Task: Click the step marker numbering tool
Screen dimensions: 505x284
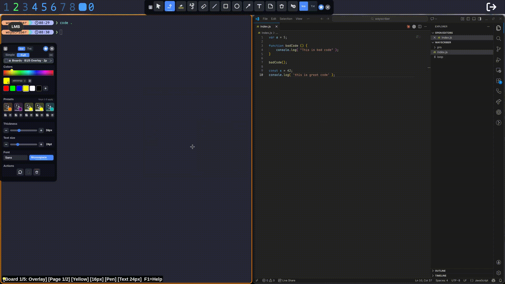Action: click(x=192, y=7)
